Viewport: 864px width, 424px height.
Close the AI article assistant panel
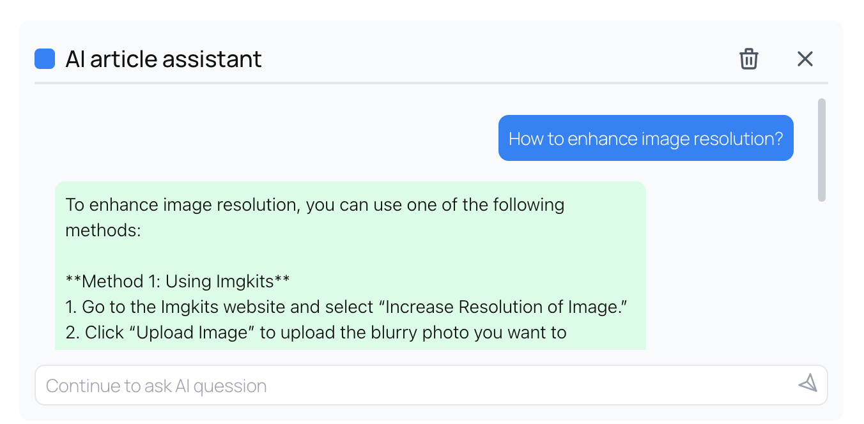[x=805, y=59]
